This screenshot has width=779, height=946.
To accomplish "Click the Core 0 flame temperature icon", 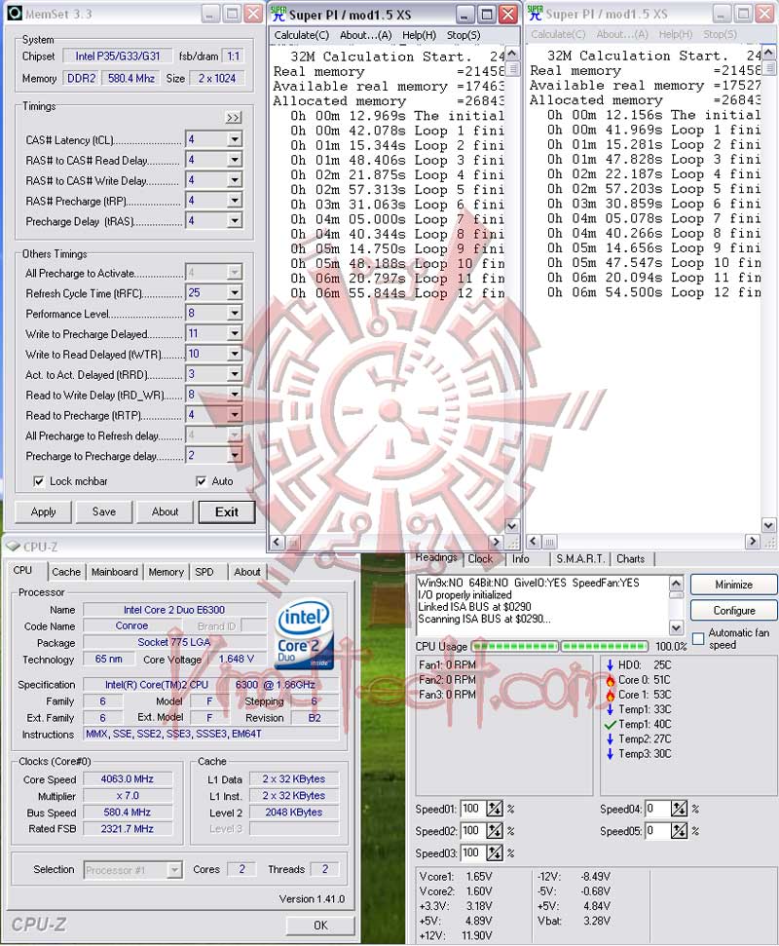I will click(x=611, y=680).
